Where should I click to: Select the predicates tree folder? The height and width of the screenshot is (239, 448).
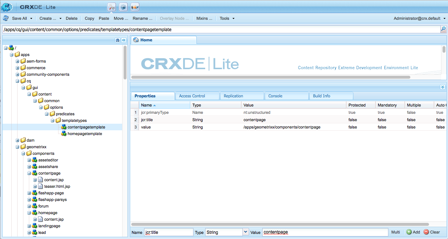[x=65, y=114]
